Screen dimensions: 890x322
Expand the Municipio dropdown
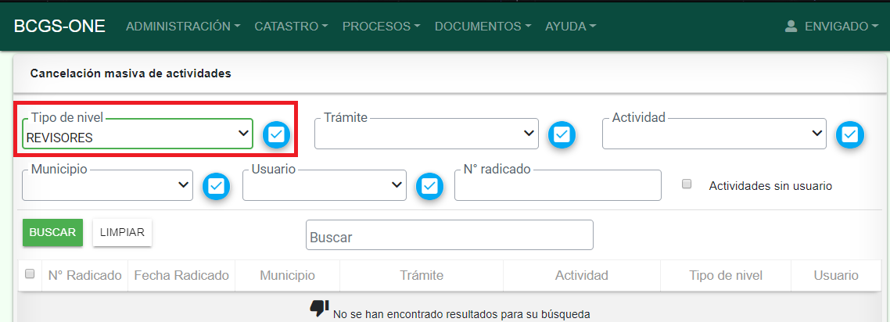click(108, 186)
